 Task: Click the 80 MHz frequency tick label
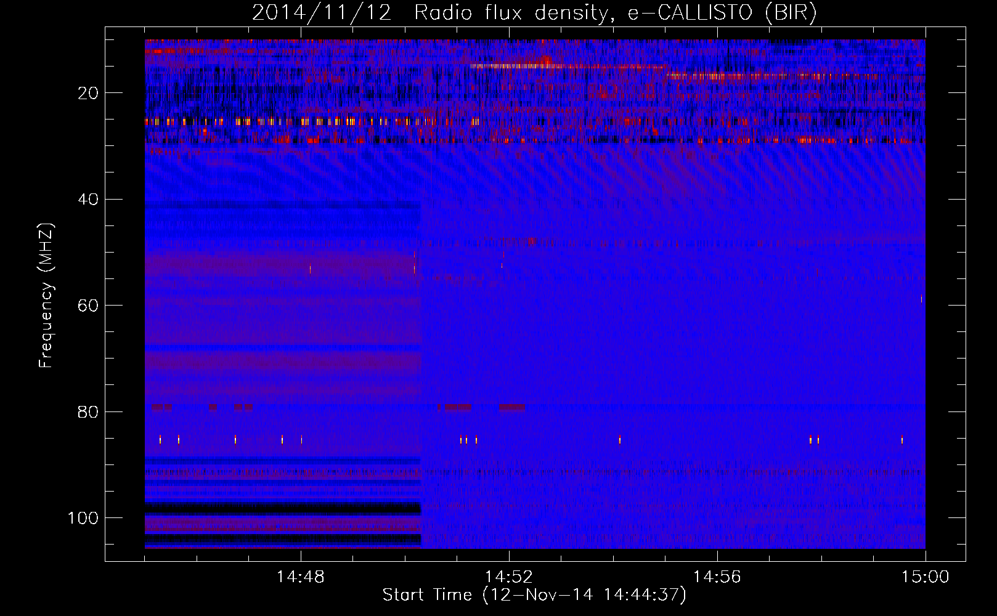tap(89, 411)
